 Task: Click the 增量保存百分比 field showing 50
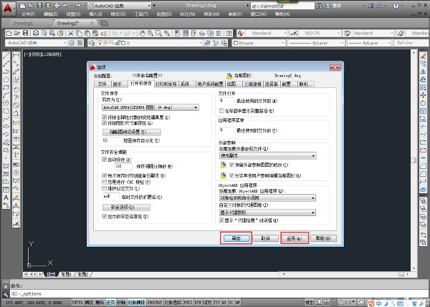[x=110, y=141]
